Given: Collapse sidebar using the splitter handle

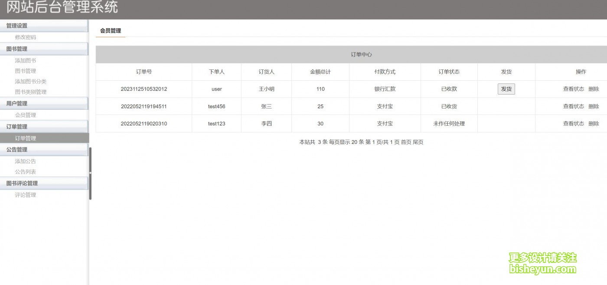Looking at the screenshot, I should point(90,173).
